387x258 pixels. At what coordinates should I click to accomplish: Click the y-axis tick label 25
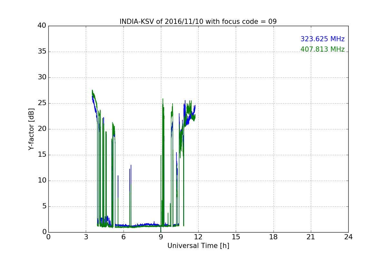(x=42, y=103)
